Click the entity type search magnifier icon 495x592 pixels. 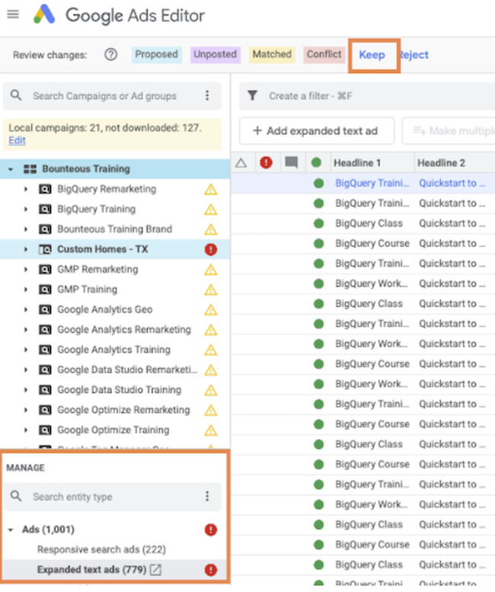(16, 496)
